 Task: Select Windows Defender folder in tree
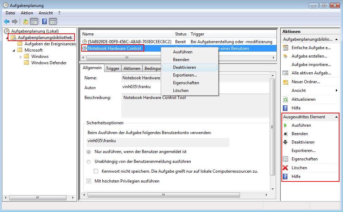point(49,63)
